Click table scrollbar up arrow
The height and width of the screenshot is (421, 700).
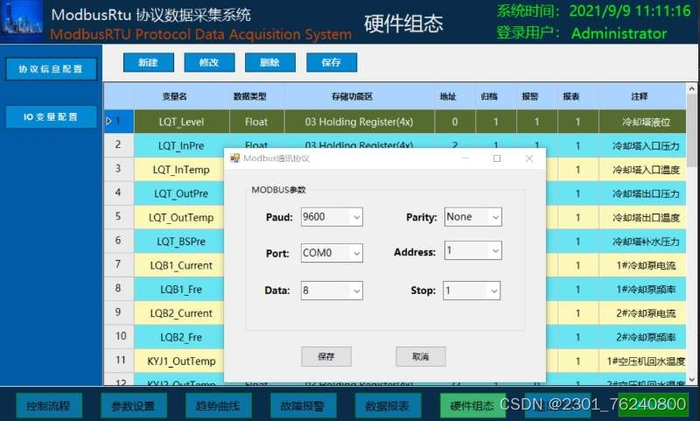[x=691, y=88]
